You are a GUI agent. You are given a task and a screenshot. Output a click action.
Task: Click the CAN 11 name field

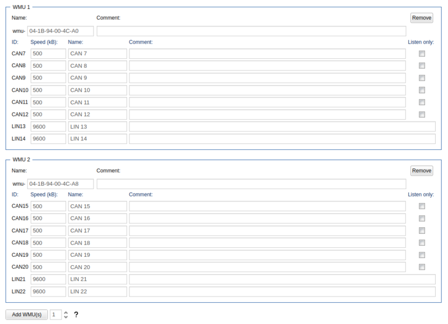(97, 102)
